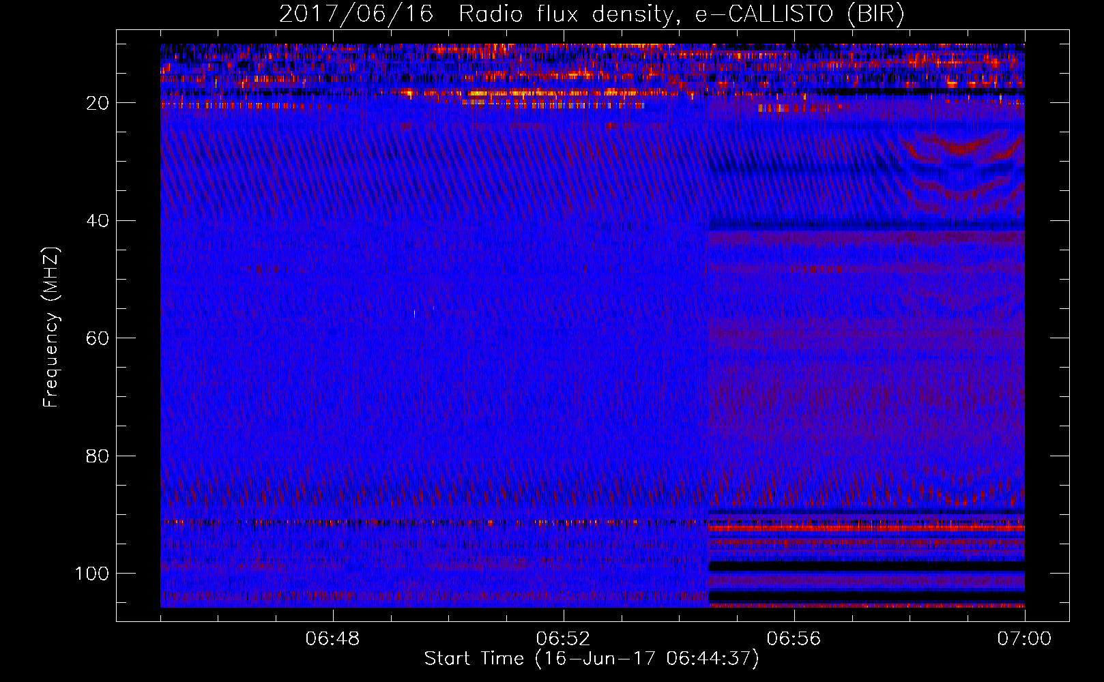Click the 06:52 time tick label

[564, 639]
